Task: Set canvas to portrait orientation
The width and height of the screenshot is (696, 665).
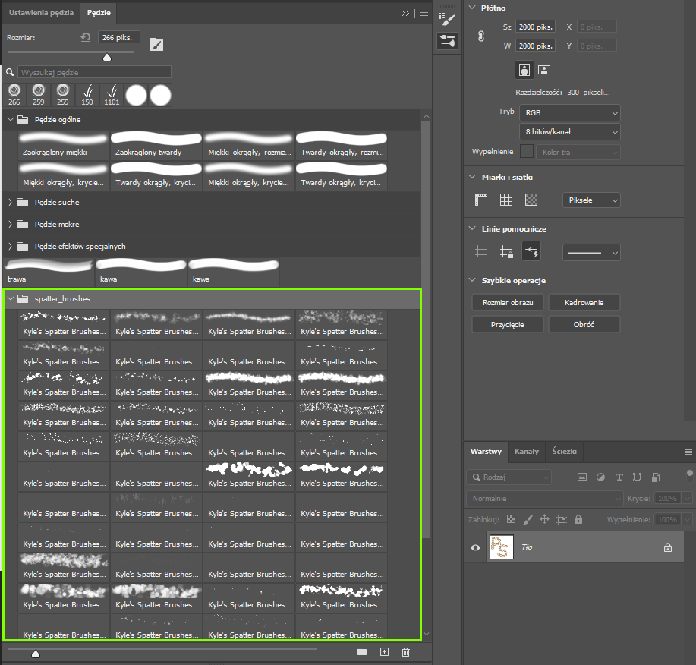Action: [x=524, y=70]
